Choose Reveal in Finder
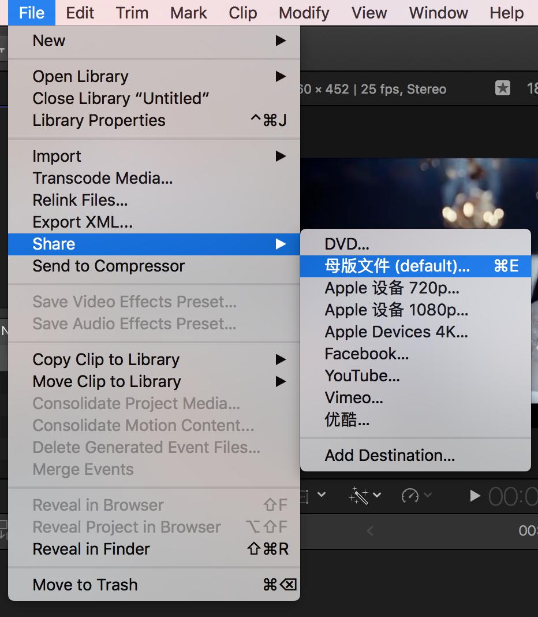This screenshot has width=538, height=617. pyautogui.click(x=154, y=549)
